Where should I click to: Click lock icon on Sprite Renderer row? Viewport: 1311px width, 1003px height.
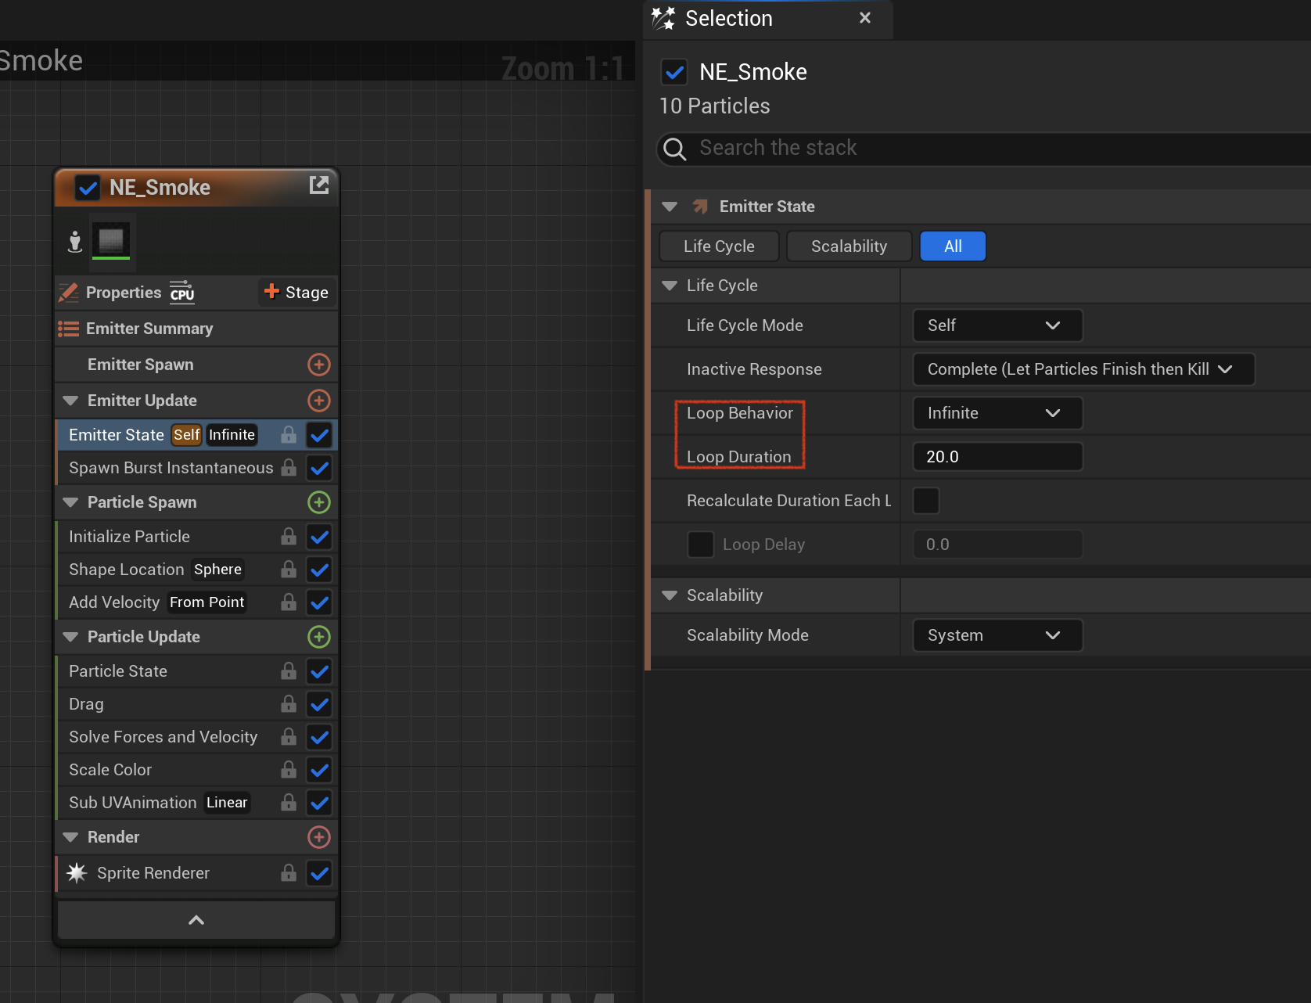tap(289, 872)
